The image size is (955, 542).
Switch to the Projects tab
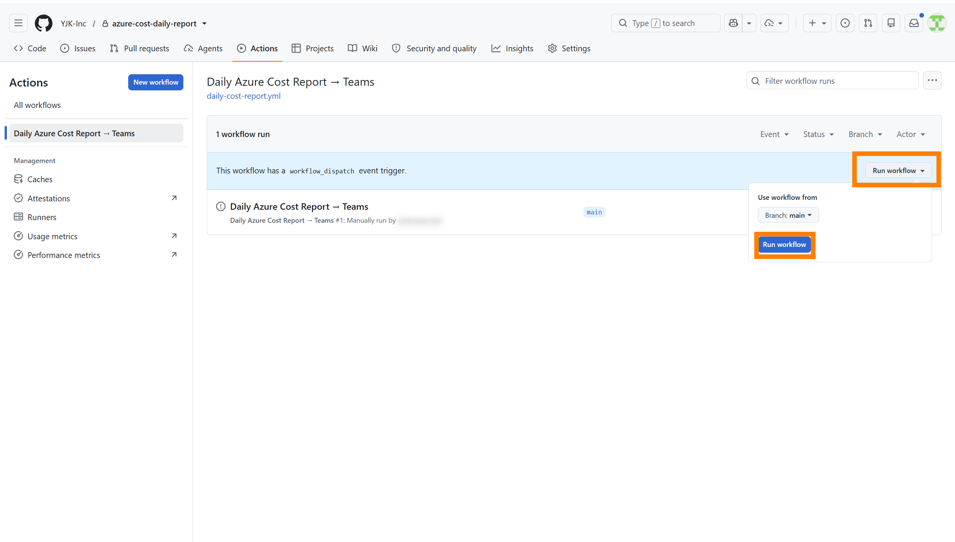click(312, 49)
